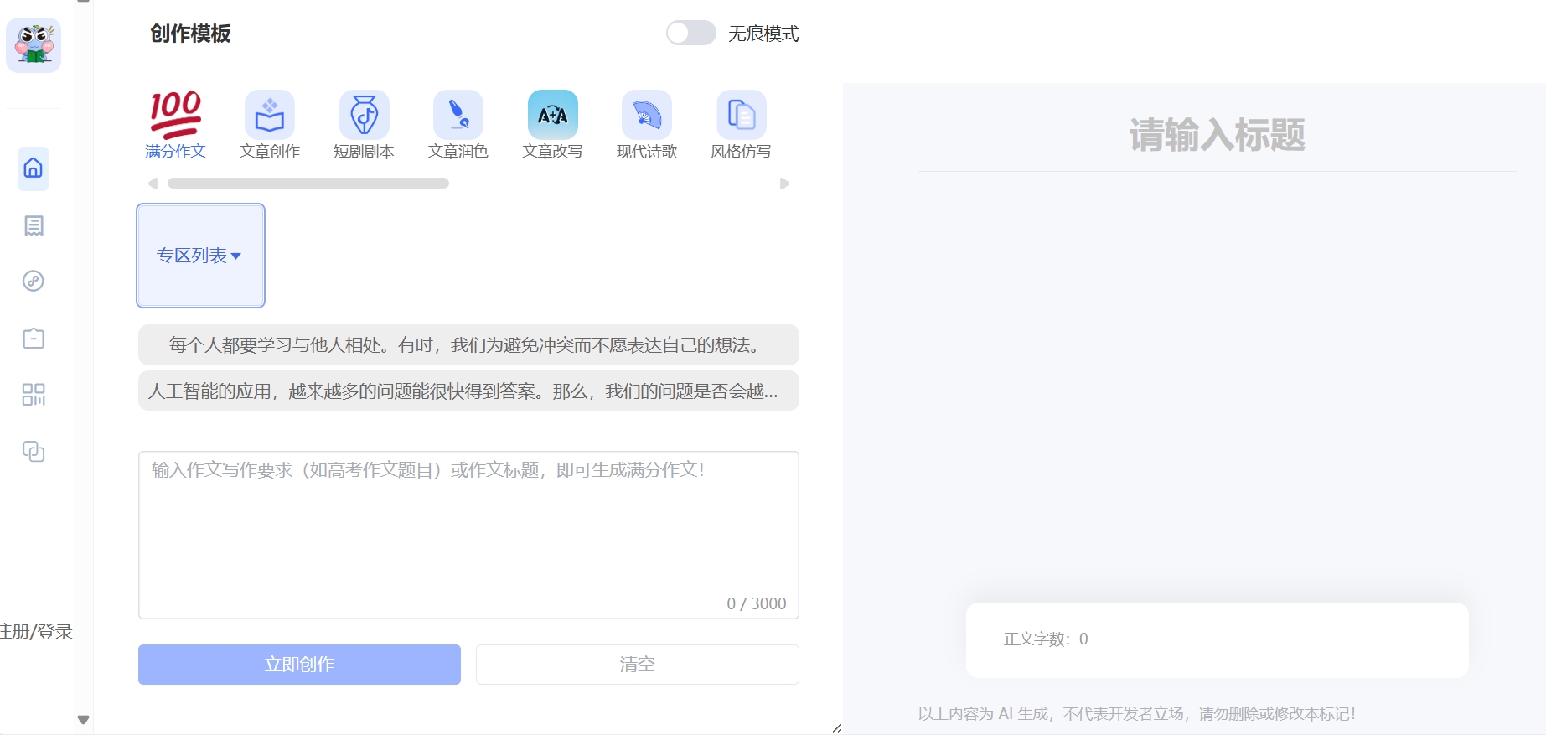
Task: Click the 立即创作 button
Action: [299, 665]
